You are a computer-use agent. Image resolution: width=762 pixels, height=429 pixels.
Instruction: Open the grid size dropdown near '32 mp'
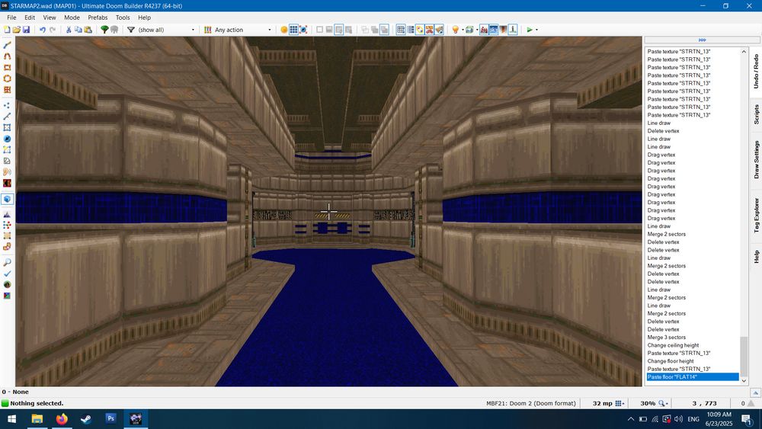click(620, 403)
